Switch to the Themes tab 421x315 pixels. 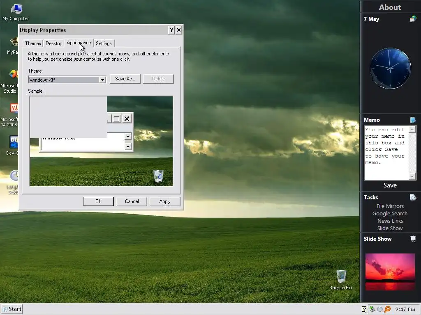coord(33,43)
